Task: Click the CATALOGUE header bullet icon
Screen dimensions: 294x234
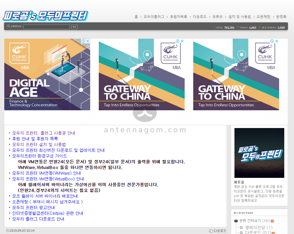Action: (235, 213)
